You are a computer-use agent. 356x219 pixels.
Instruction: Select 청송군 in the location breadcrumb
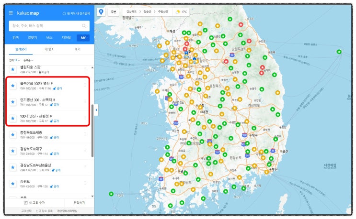[147, 11]
